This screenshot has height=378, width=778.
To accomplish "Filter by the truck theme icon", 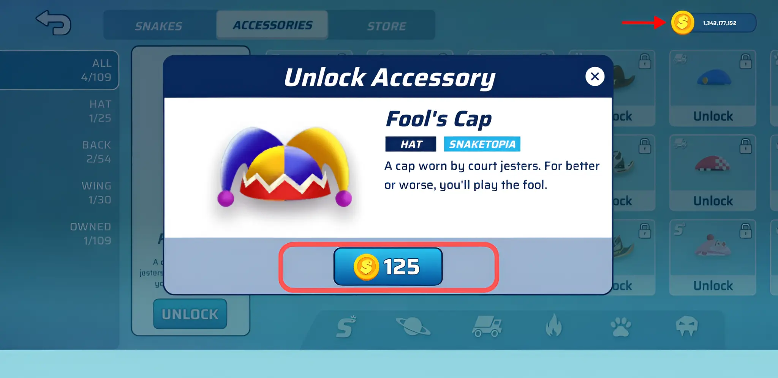I will [487, 326].
